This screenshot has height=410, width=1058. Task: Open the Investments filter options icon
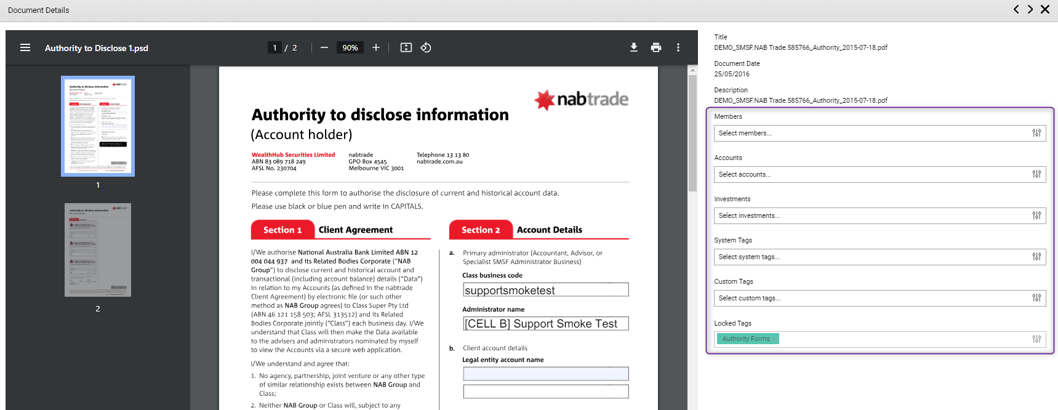(x=1036, y=215)
